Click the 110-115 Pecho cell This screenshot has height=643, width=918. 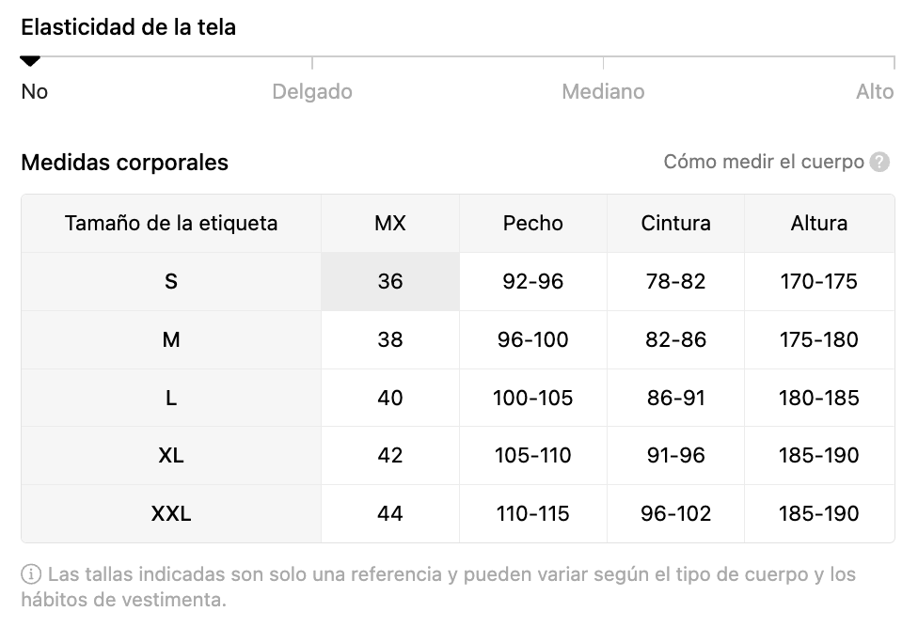(532, 513)
